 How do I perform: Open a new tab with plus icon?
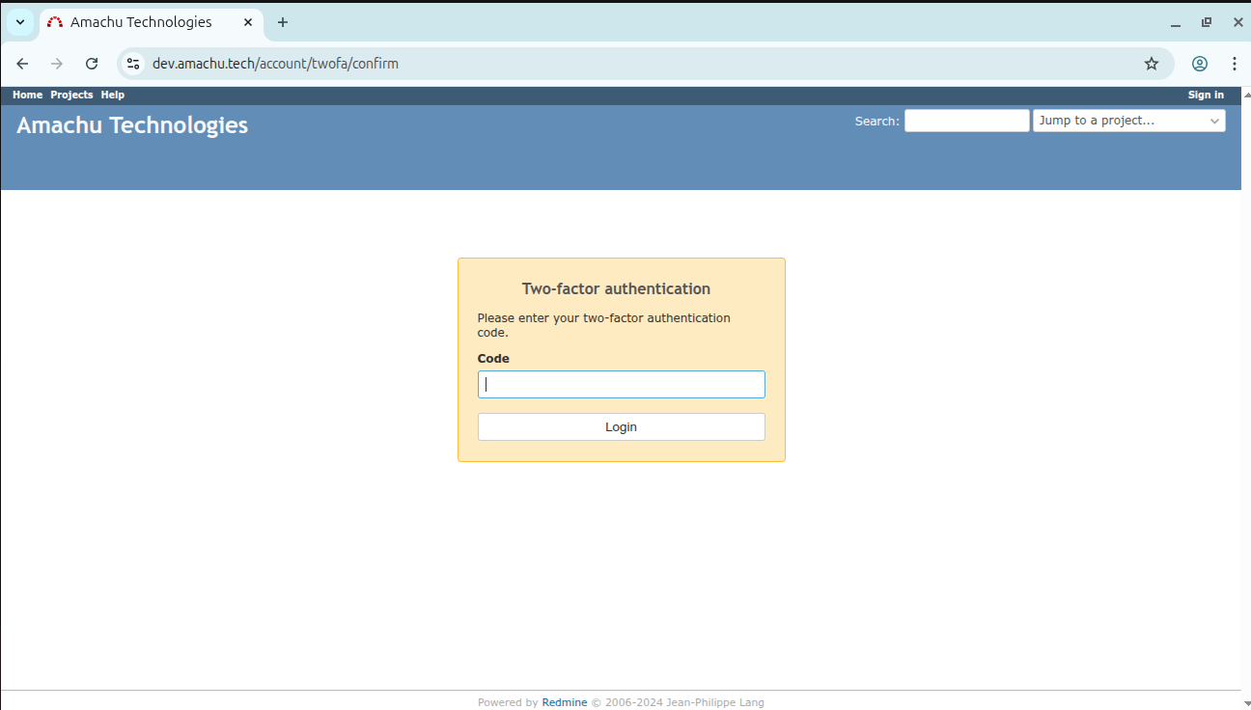pyautogui.click(x=282, y=22)
